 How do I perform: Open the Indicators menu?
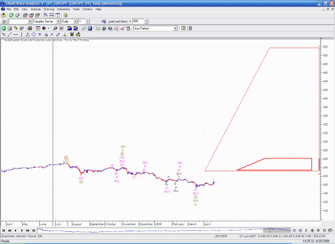63,9
